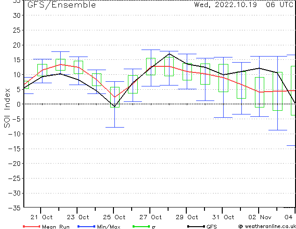The image size is (296, 229).
Task: Click the green sigma legend line
Action: [141, 226]
